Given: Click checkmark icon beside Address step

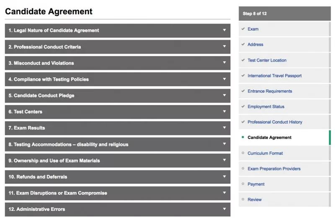Looking at the screenshot, I should pos(243,45).
